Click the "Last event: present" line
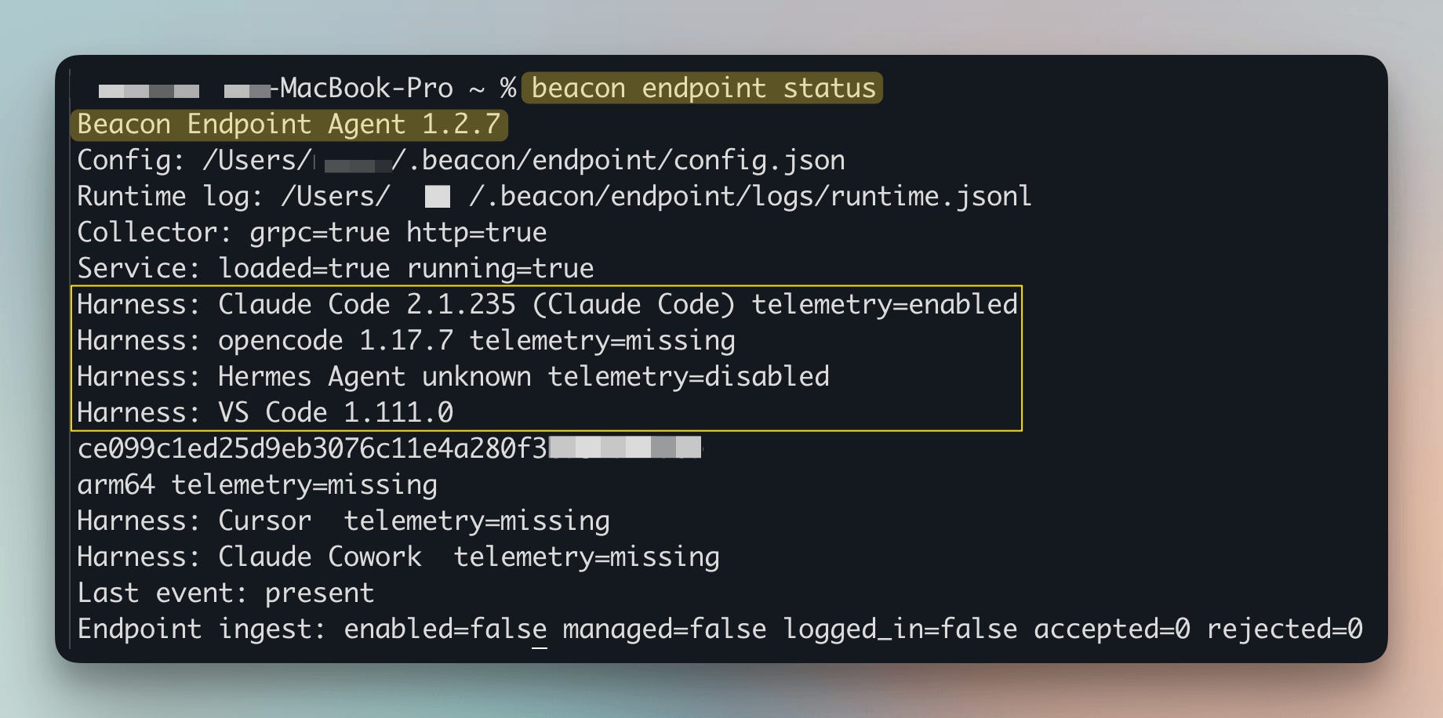The image size is (1443, 718). click(226, 593)
